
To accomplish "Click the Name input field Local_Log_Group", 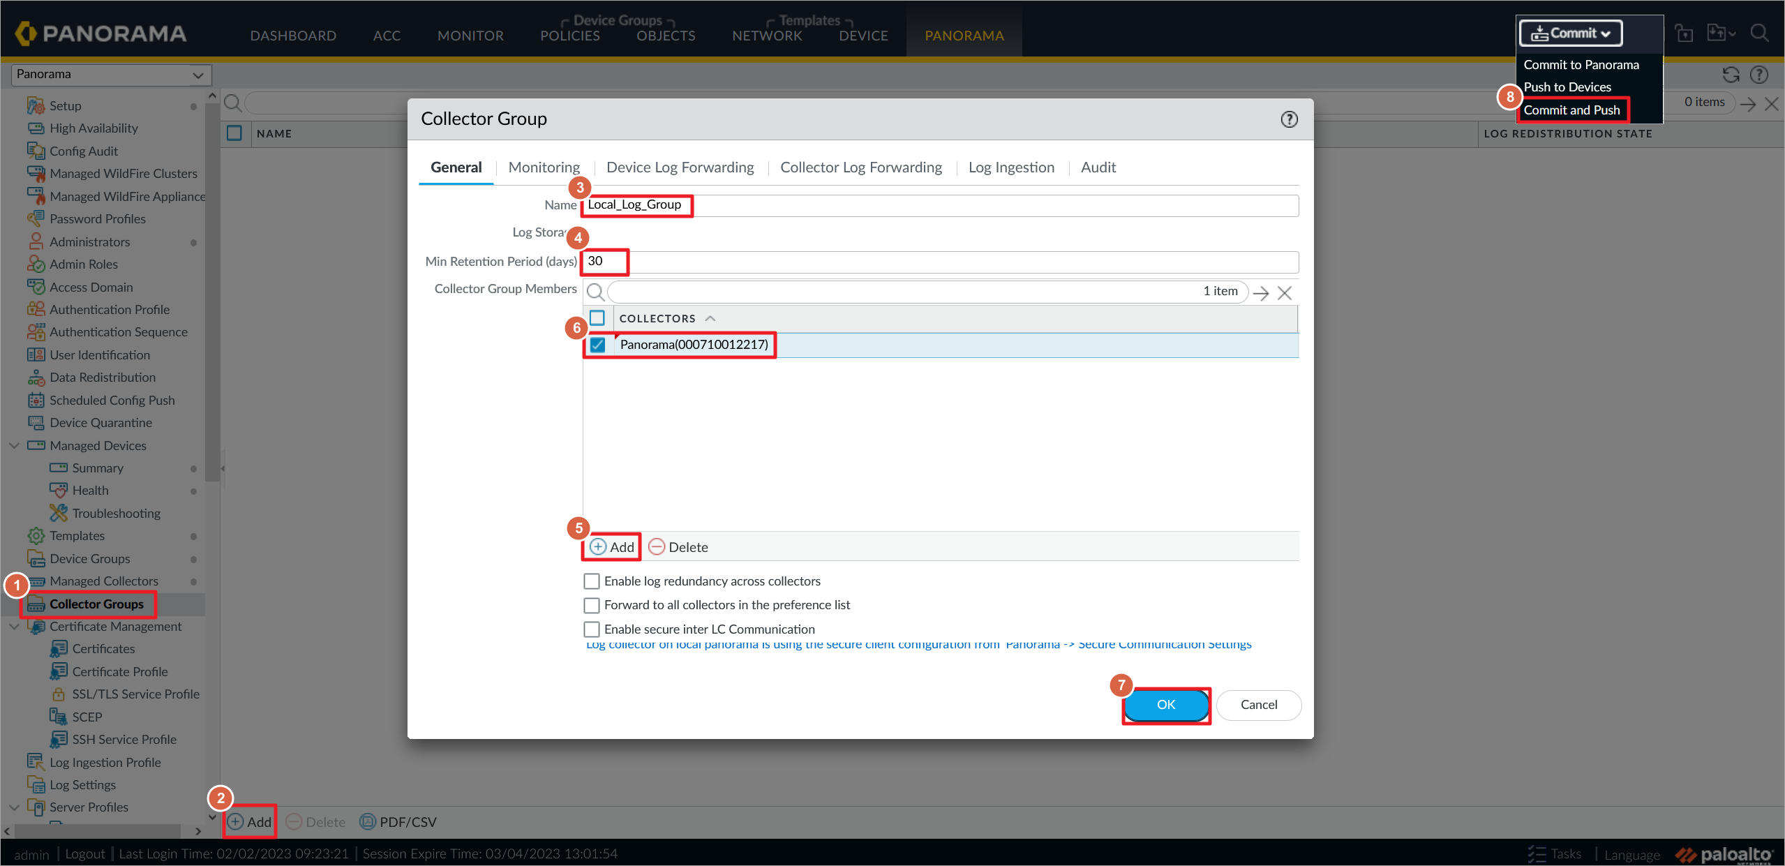I will click(x=941, y=205).
